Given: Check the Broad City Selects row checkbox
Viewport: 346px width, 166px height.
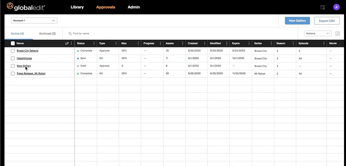Looking at the screenshot, I should 13,51.
